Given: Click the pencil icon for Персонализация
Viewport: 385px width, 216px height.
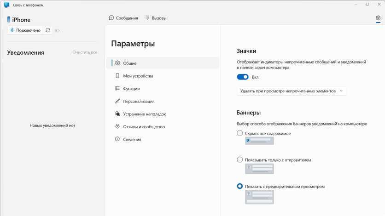Looking at the screenshot, I should pos(117,101).
